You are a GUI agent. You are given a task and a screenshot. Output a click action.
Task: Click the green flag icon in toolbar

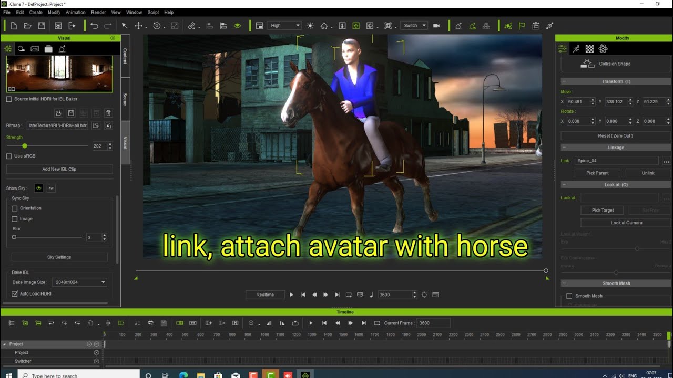pos(522,26)
